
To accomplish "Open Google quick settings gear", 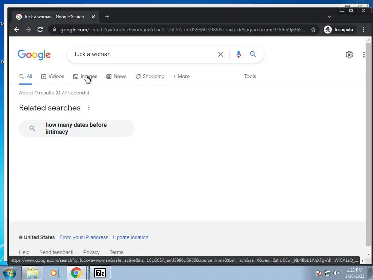I will point(349,55).
